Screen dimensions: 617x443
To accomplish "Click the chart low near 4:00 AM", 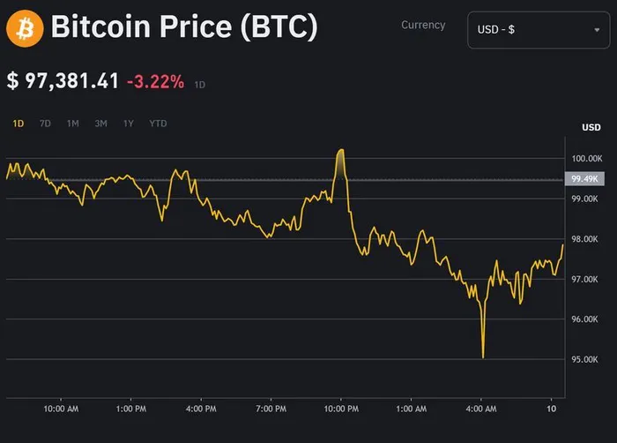I will point(483,357).
